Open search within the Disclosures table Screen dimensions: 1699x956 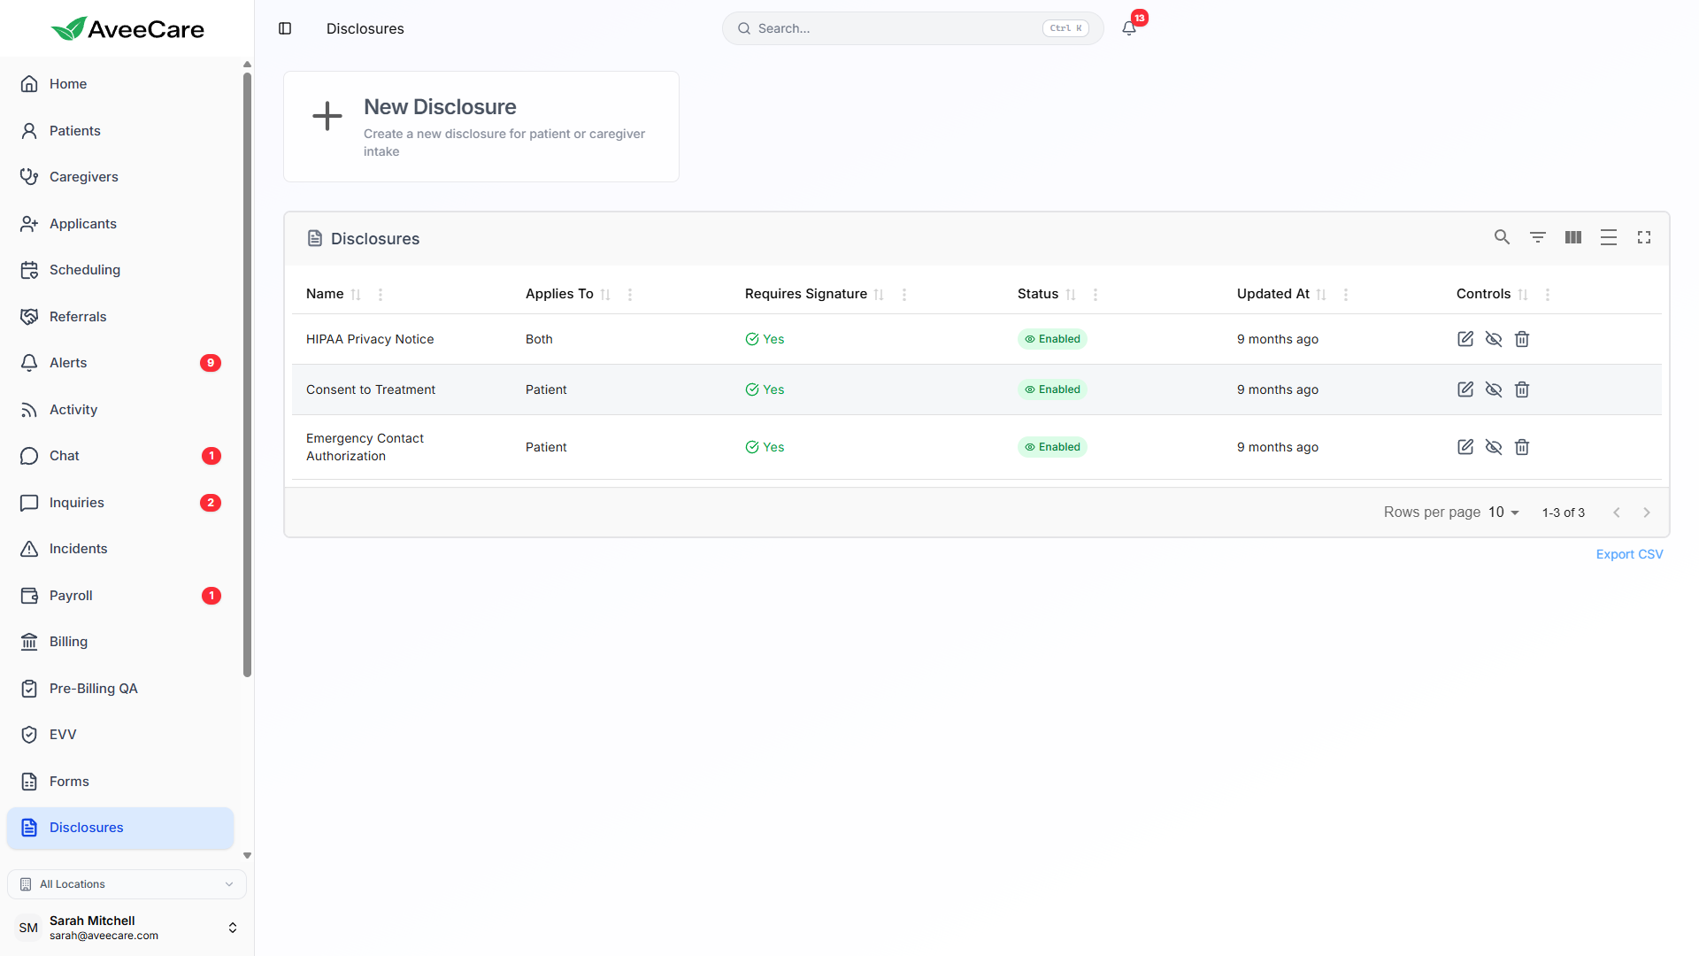click(1502, 237)
